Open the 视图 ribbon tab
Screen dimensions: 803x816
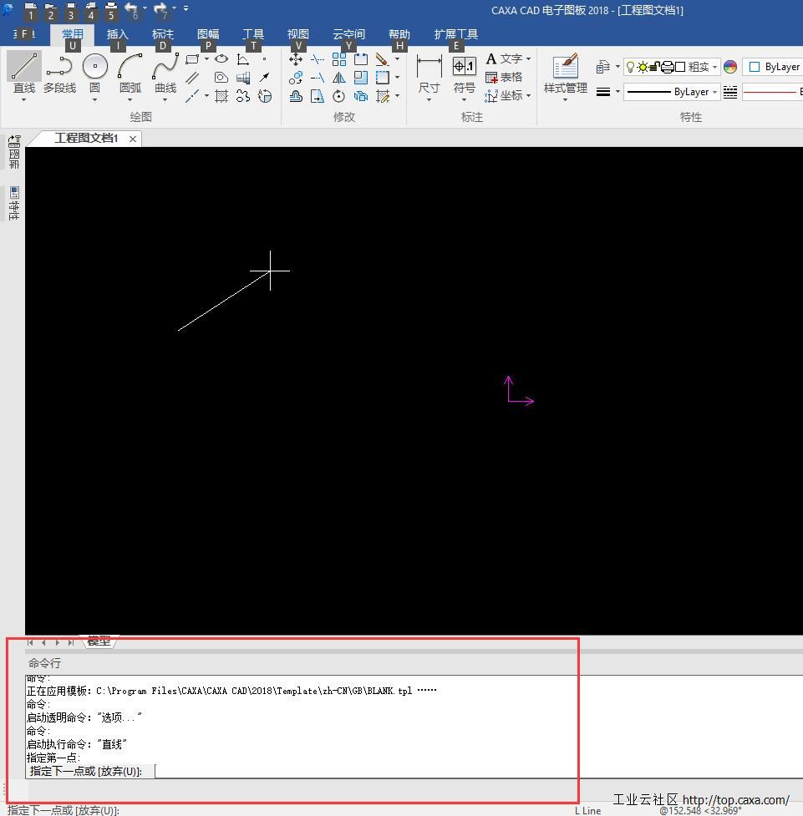pyautogui.click(x=297, y=34)
